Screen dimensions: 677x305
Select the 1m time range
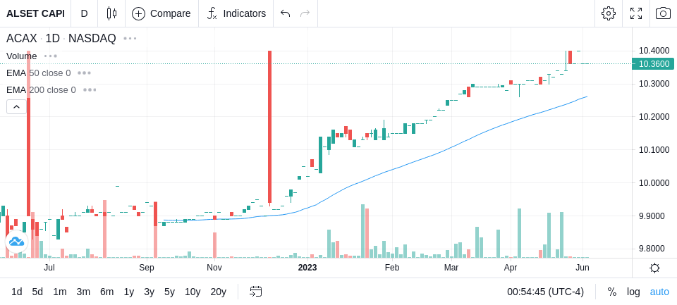pos(59,292)
